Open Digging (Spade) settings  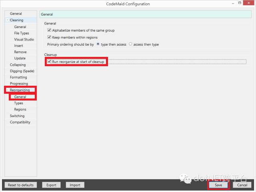click(22, 71)
